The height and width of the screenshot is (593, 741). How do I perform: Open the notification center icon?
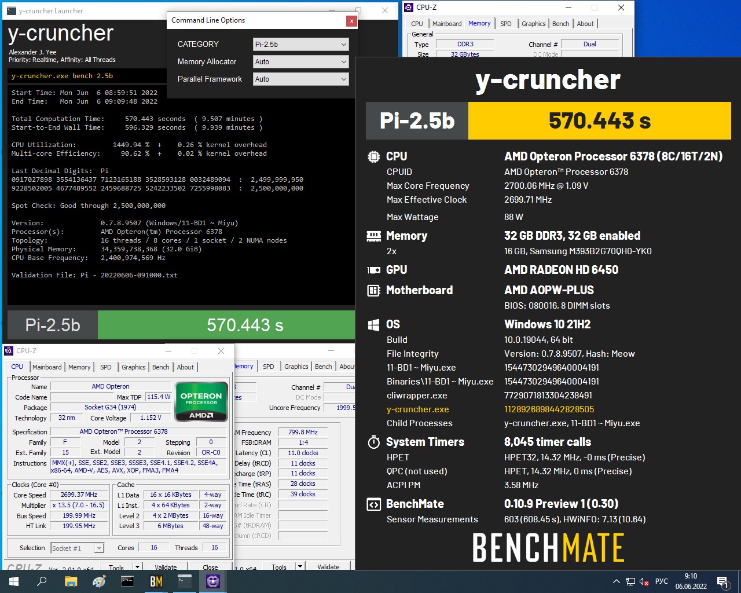[x=722, y=581]
